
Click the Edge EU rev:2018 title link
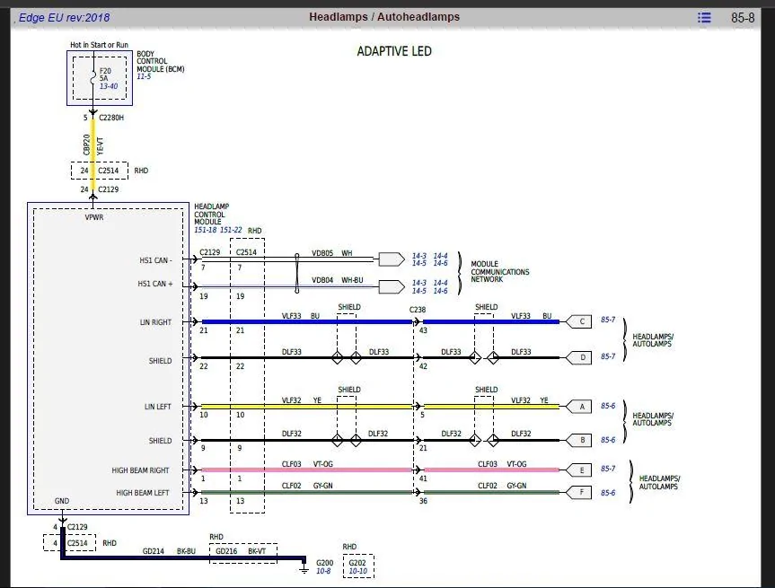[65, 18]
